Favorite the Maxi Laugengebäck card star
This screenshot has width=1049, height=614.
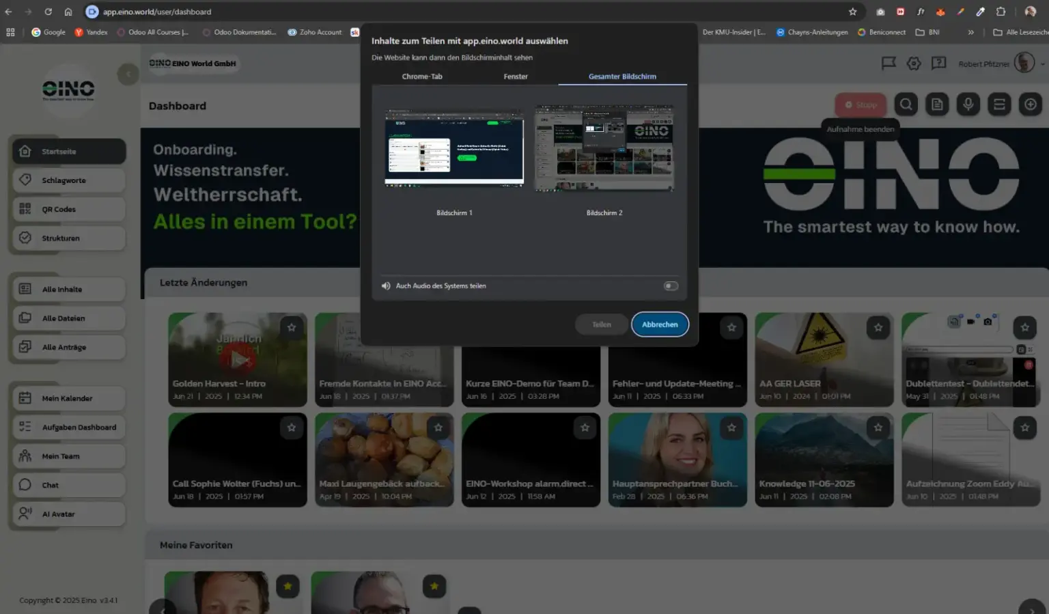pyautogui.click(x=438, y=428)
